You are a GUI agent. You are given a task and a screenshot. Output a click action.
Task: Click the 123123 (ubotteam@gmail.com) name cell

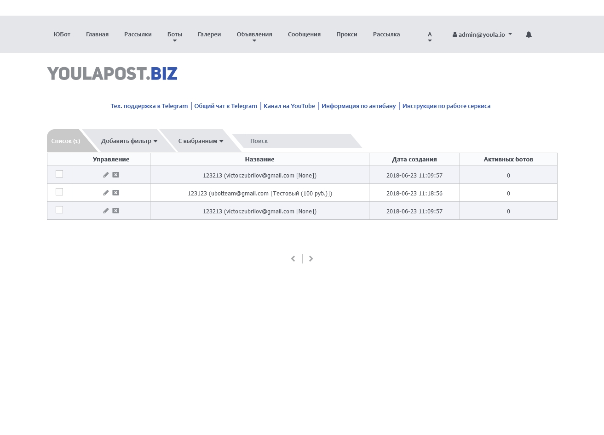pyautogui.click(x=259, y=193)
